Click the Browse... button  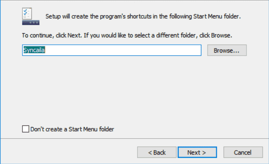[x=227, y=50]
